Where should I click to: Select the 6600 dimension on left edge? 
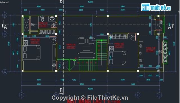click(x=9, y=44)
